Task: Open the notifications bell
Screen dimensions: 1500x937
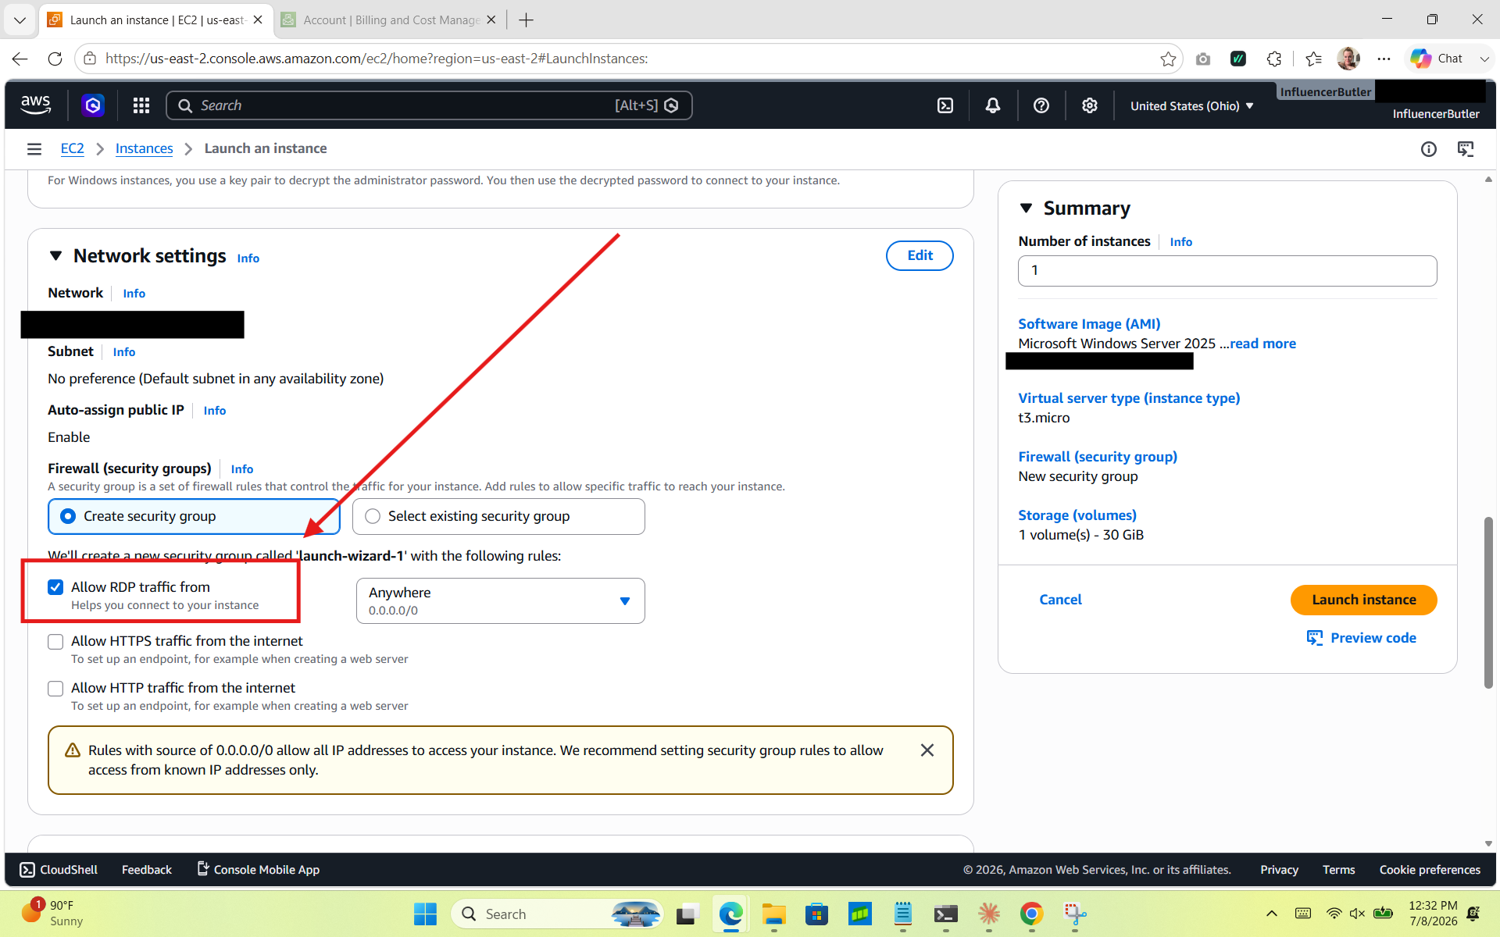Action: click(993, 105)
